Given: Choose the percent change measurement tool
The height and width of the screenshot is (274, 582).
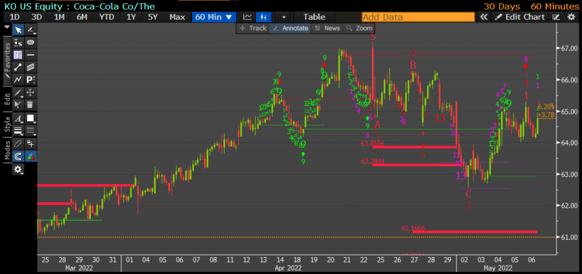Looking at the screenshot, I should 18,43.
